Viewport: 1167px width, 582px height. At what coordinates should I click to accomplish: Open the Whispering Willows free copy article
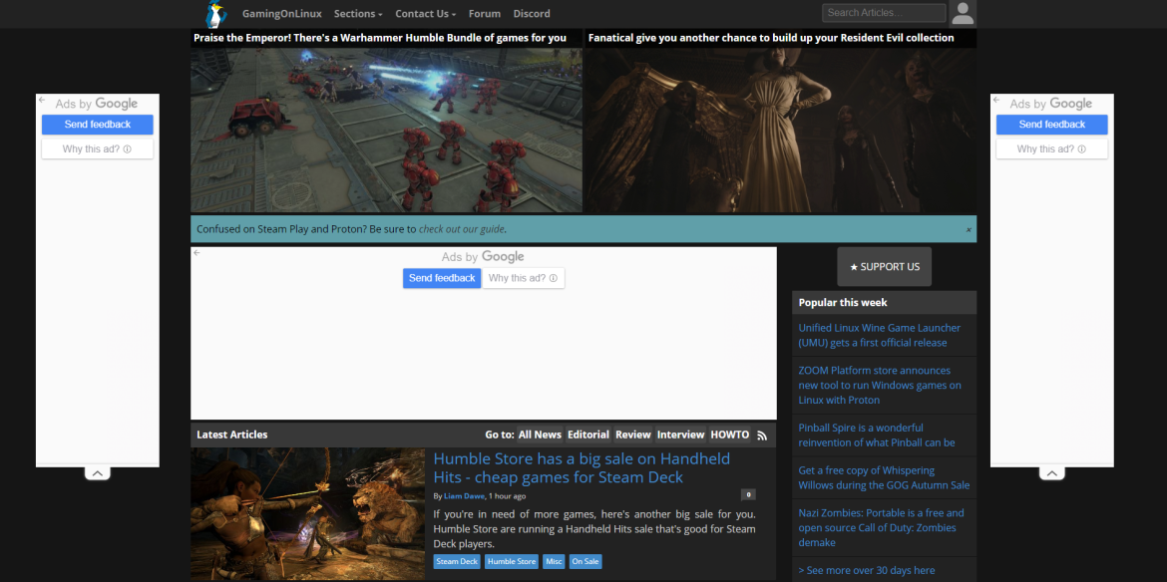pyautogui.click(x=884, y=478)
